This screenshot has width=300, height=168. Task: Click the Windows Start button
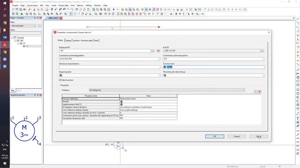[5, 3]
